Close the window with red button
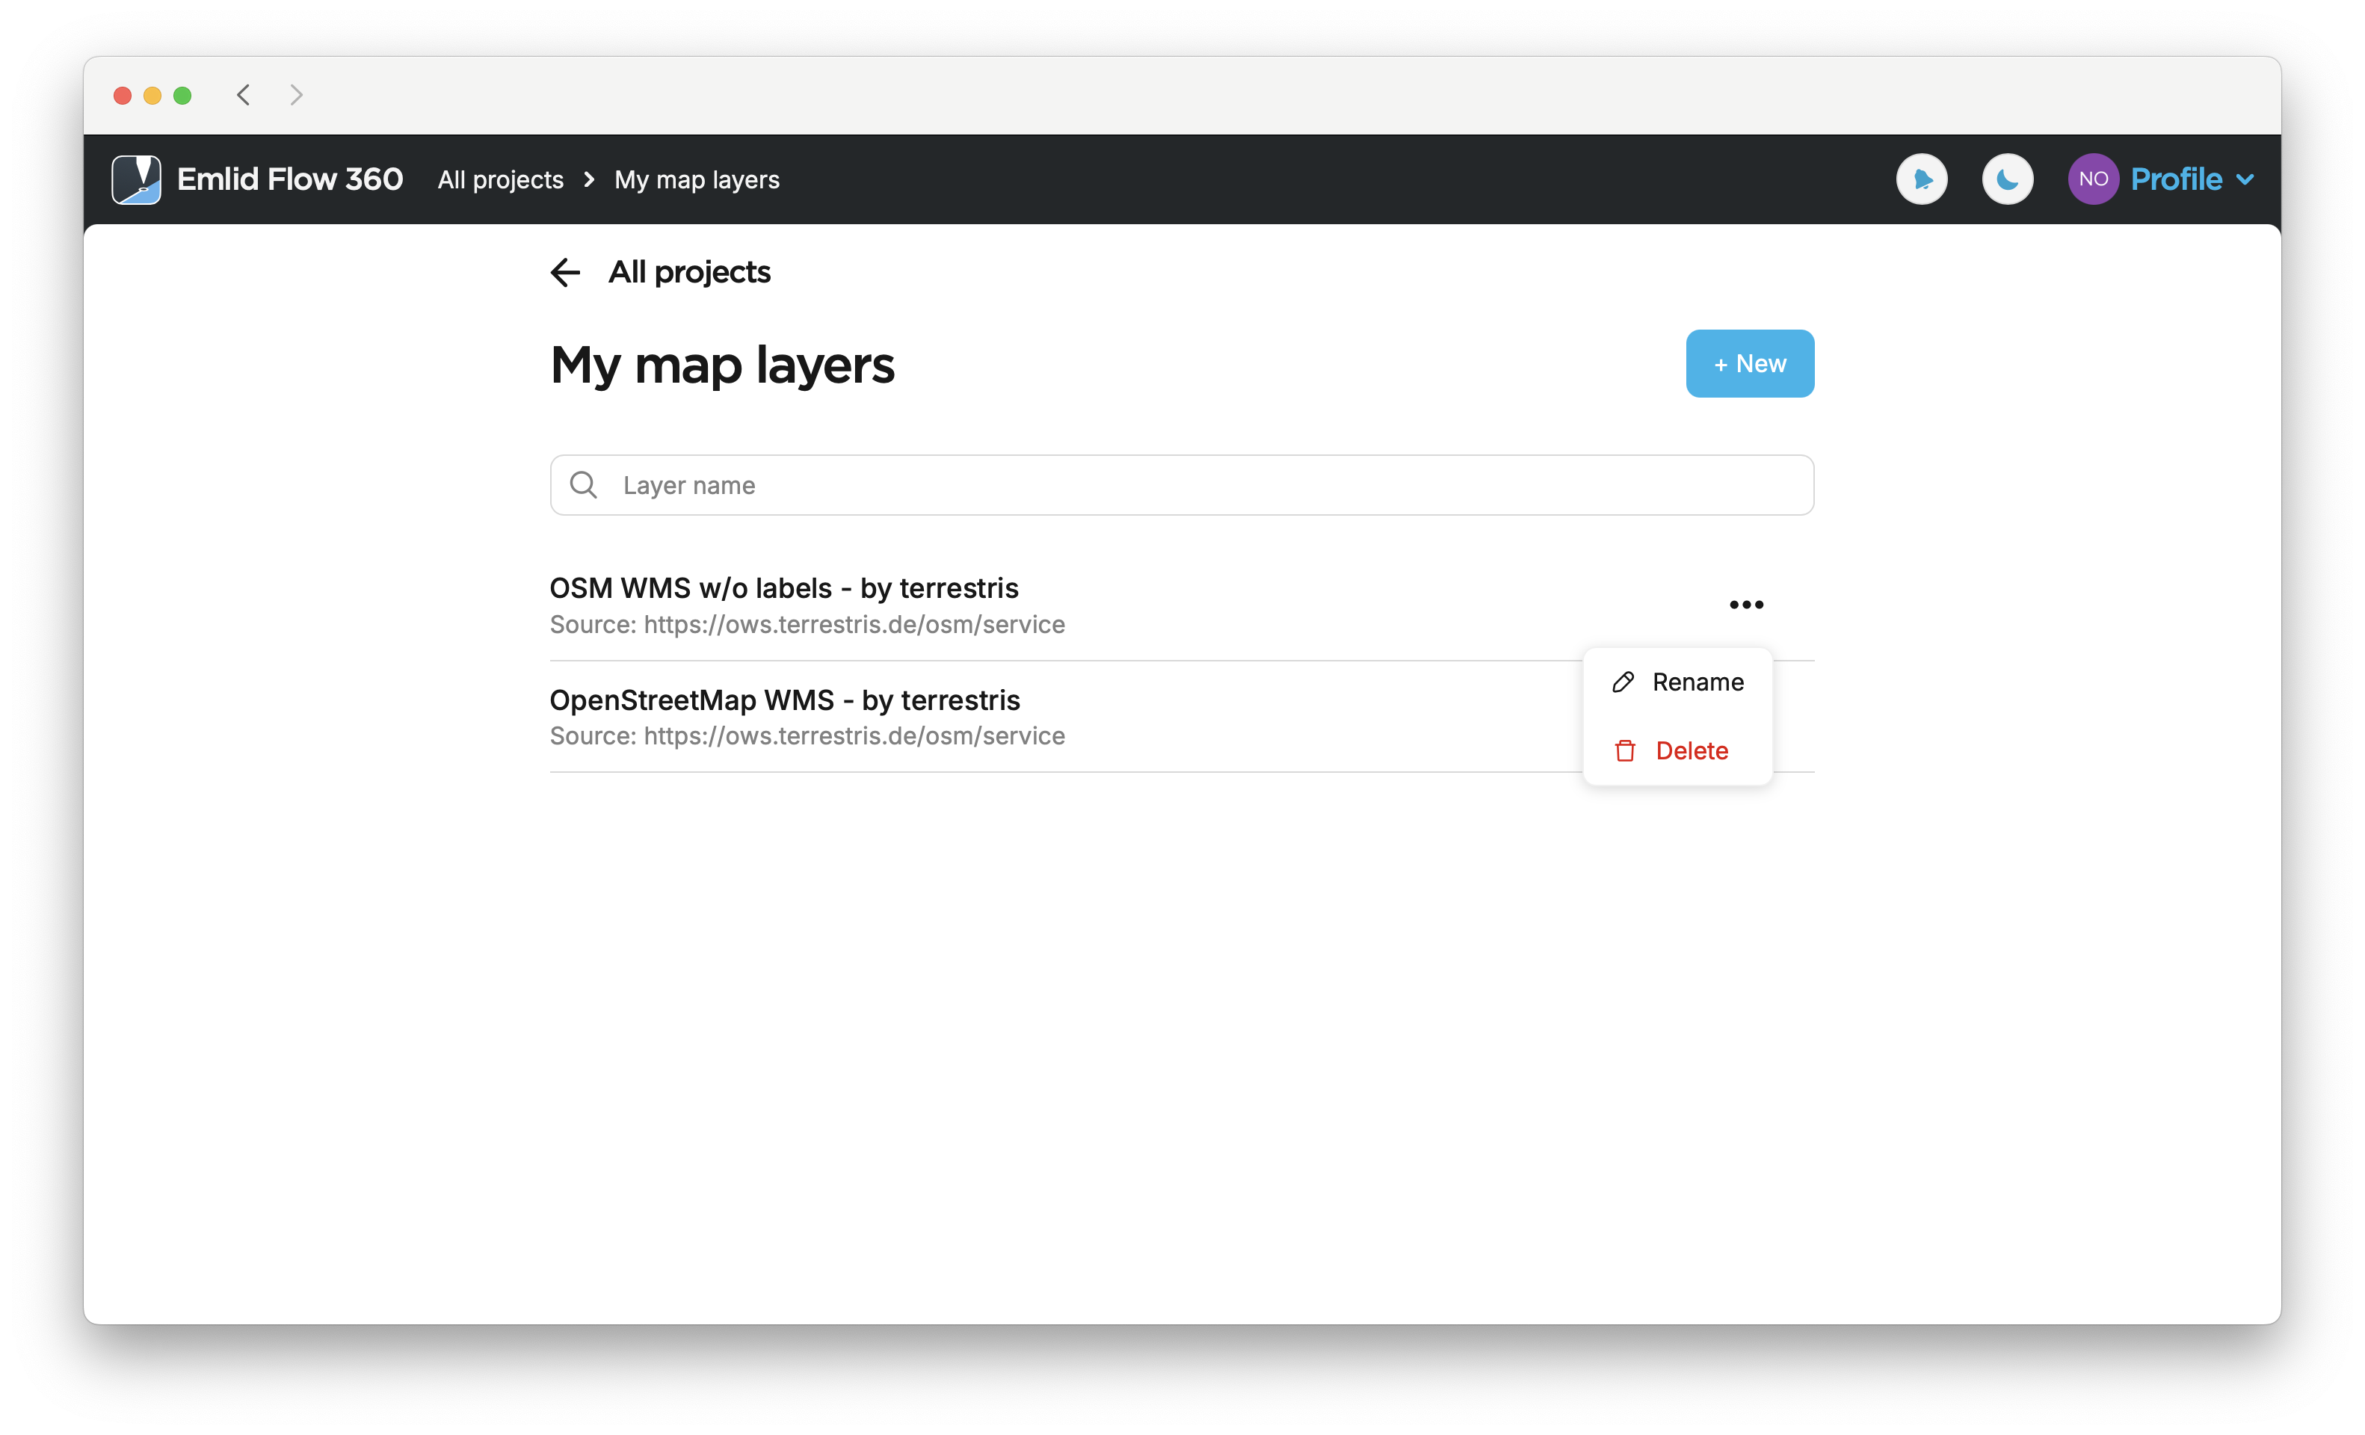This screenshot has width=2365, height=1435. pyautogui.click(x=122, y=95)
